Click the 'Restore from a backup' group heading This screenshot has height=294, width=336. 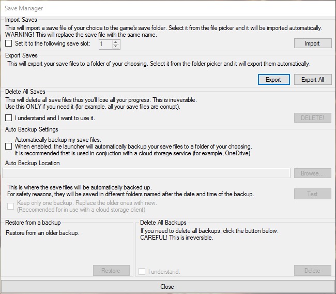point(33,223)
